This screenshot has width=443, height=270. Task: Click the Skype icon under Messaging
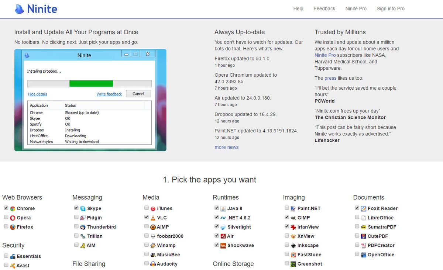tap(83, 208)
